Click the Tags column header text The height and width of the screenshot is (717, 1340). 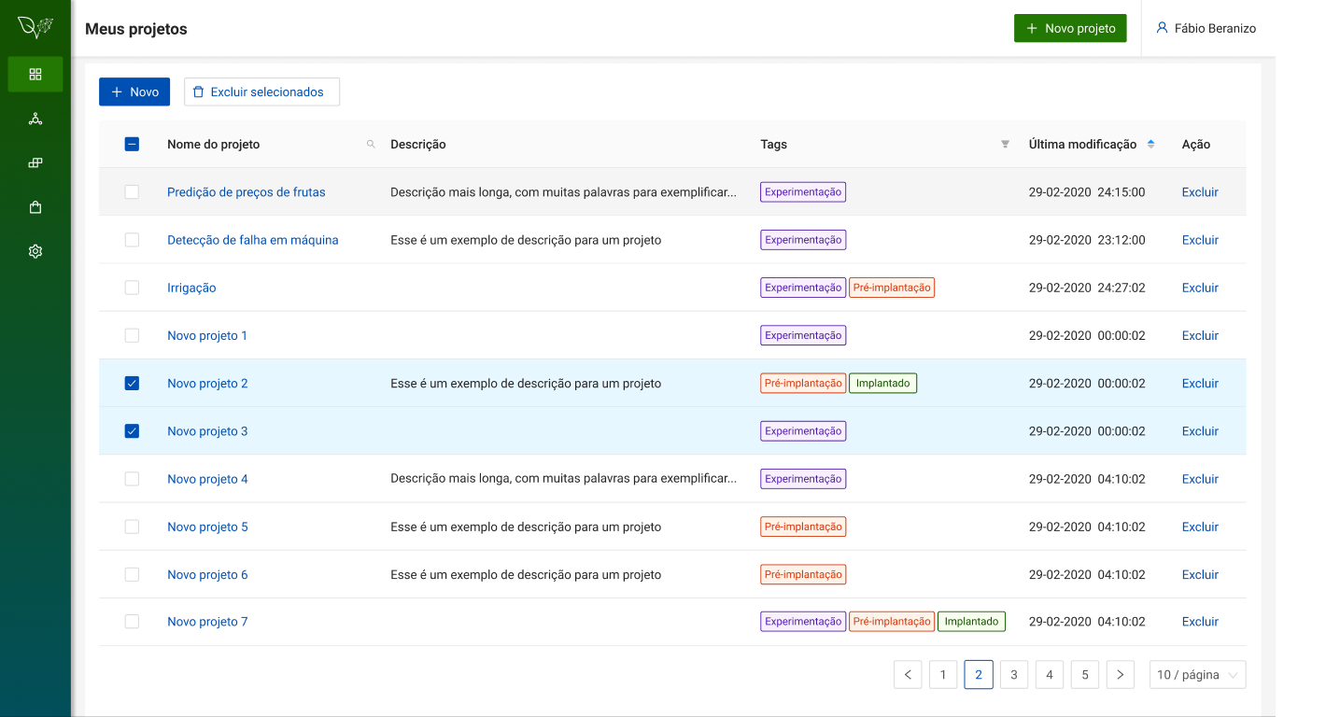point(773,144)
